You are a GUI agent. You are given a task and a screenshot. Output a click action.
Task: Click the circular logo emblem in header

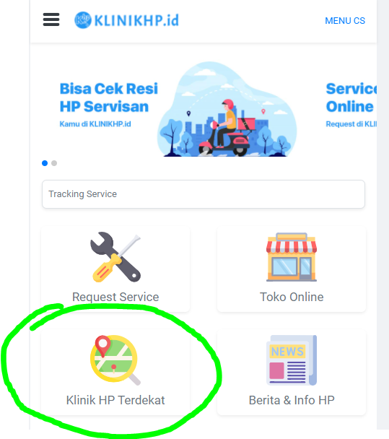pos(83,20)
